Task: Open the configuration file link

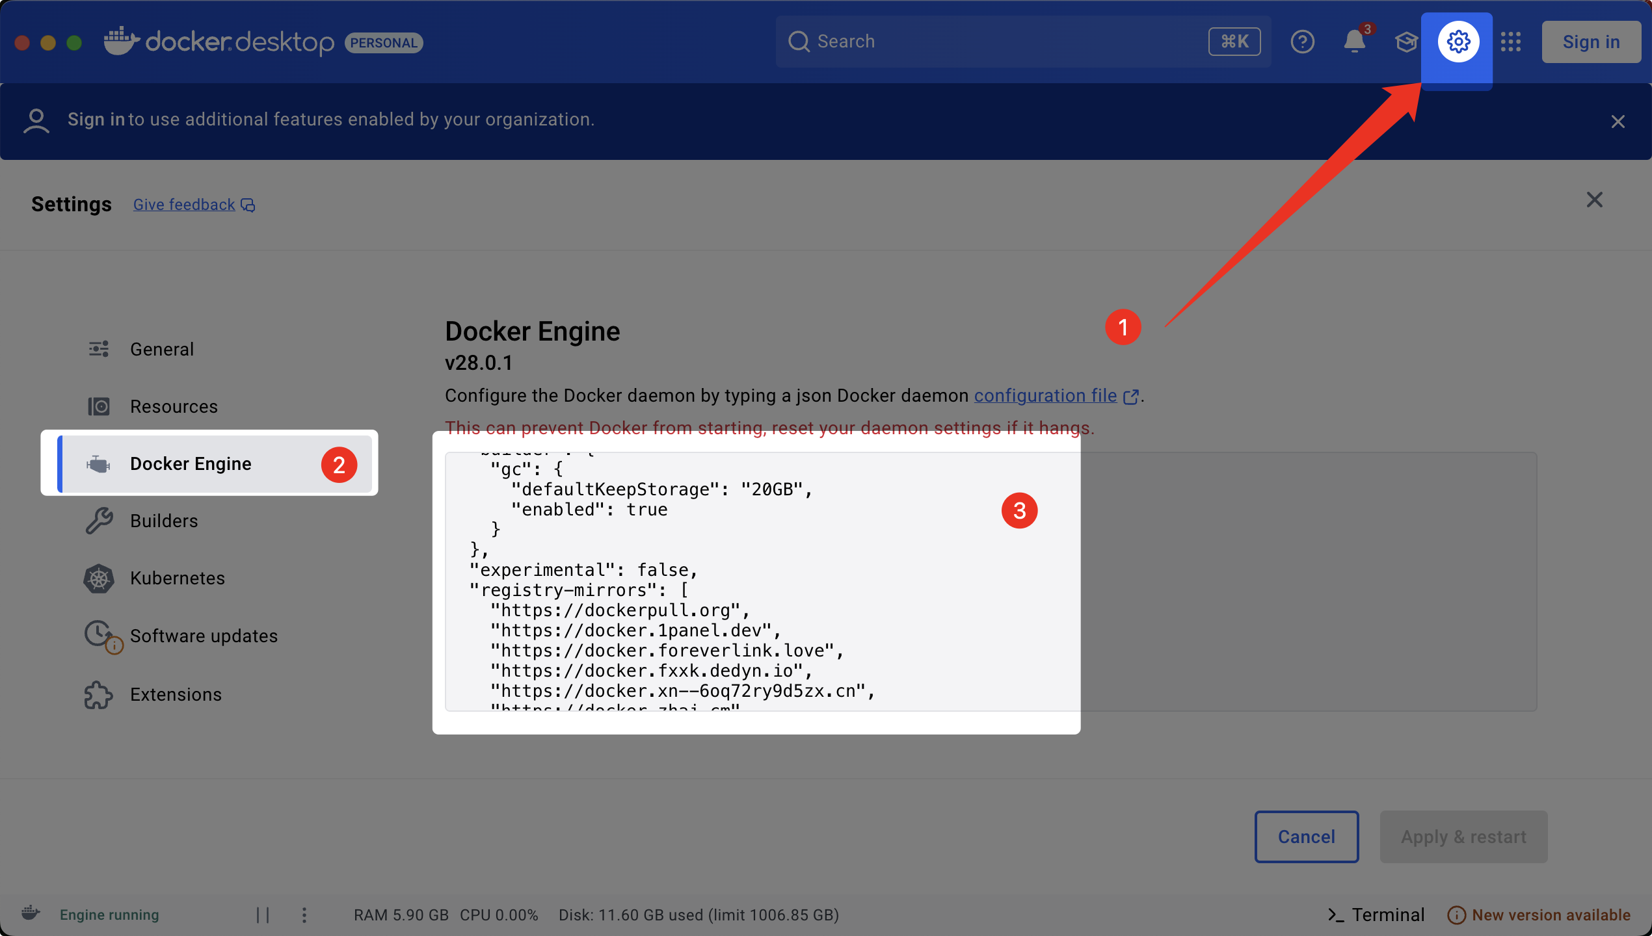Action: (1045, 395)
